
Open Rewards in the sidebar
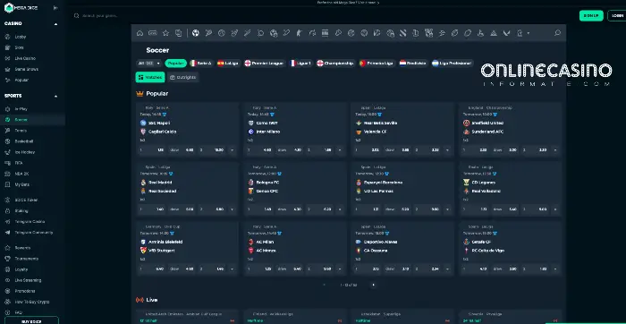22,248
